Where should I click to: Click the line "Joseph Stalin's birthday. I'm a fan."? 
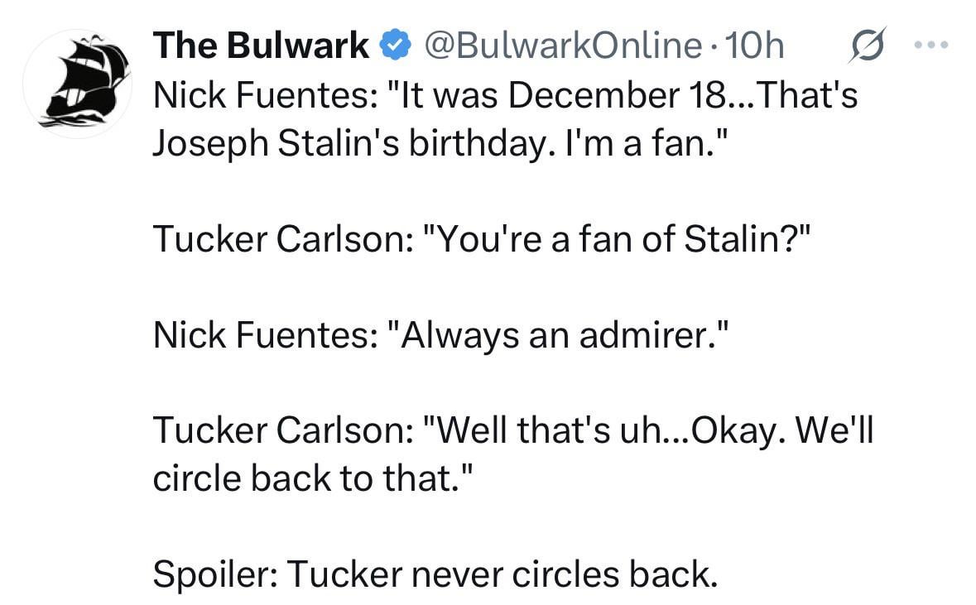[x=430, y=144]
